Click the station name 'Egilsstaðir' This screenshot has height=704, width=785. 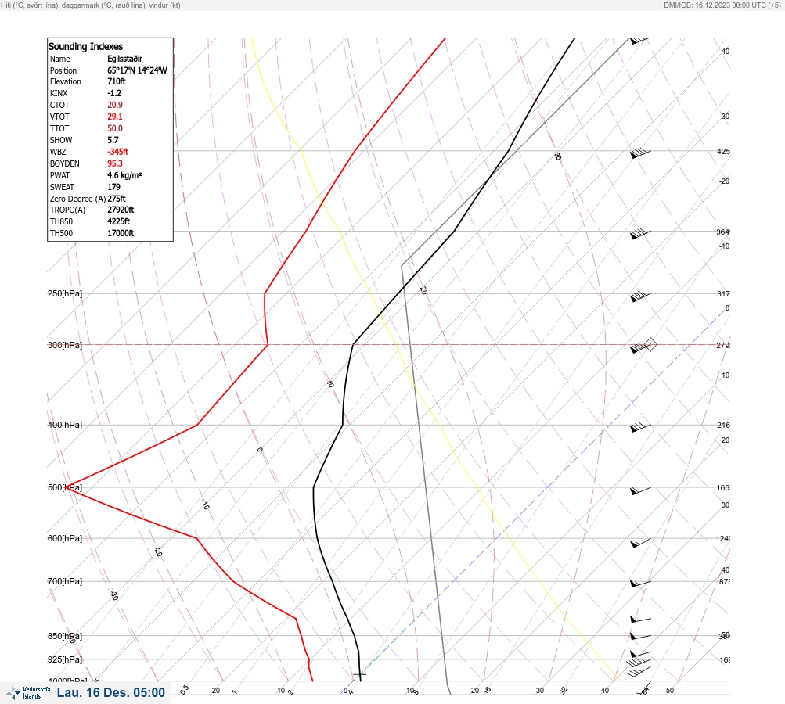click(x=124, y=59)
